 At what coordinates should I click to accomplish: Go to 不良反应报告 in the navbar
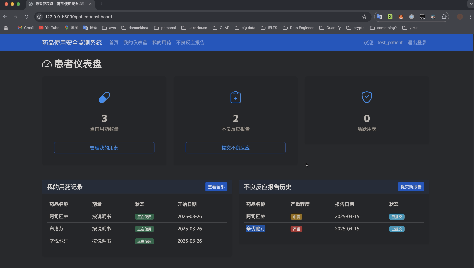pos(190,42)
